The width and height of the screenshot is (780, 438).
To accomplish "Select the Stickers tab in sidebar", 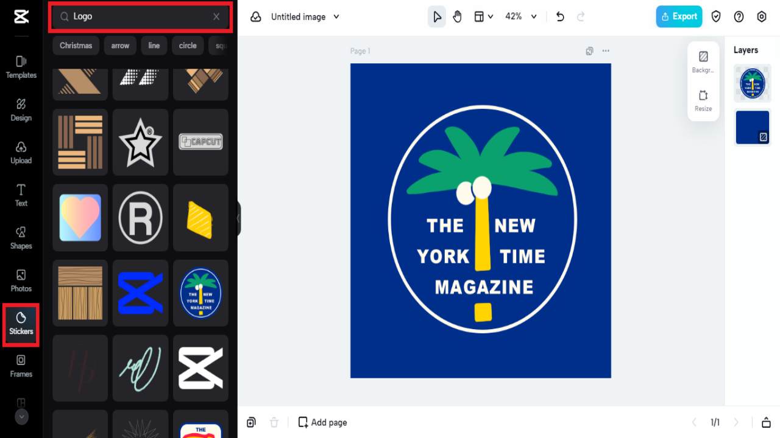I will (21, 324).
